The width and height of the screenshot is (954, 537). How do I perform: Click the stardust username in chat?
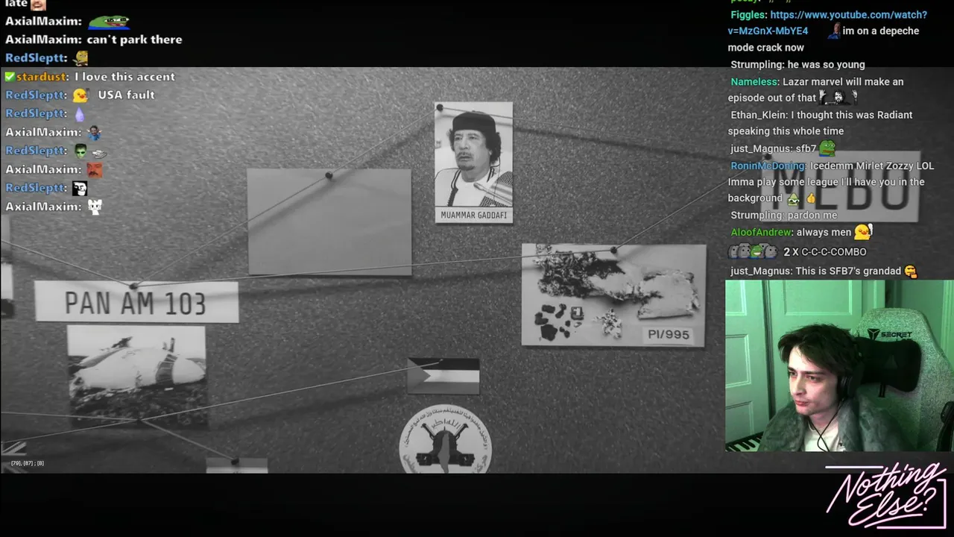[x=42, y=77]
